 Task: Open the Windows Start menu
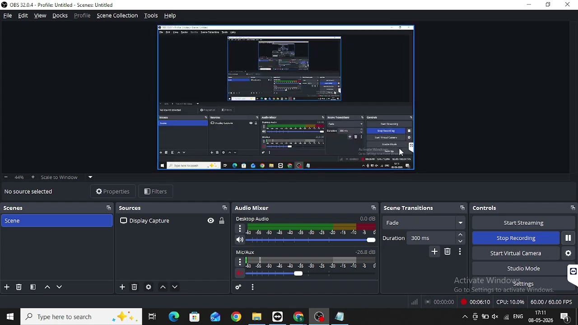tap(10, 317)
